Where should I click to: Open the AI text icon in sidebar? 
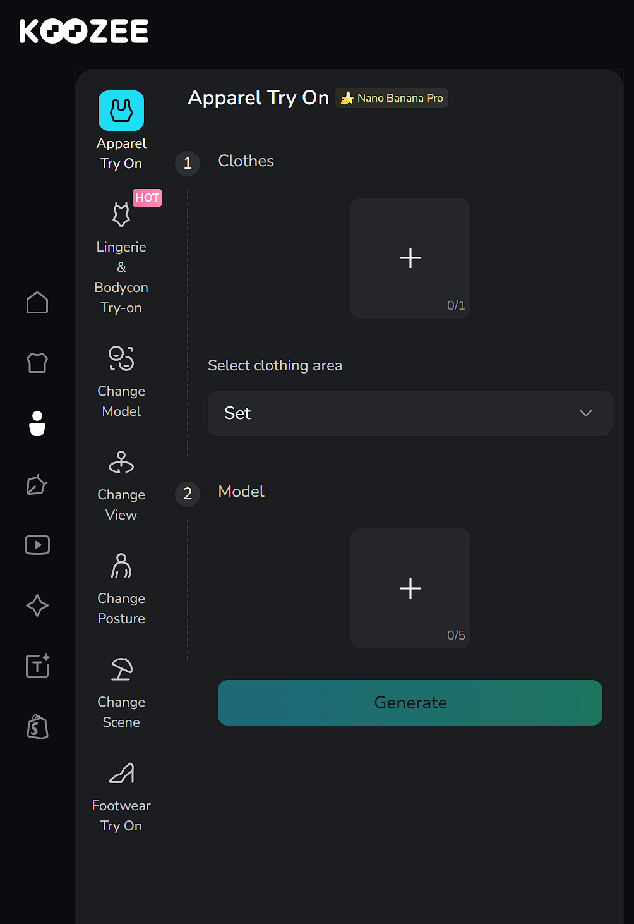click(x=37, y=666)
